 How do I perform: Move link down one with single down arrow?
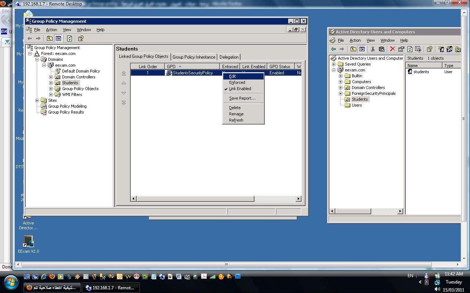click(x=124, y=93)
